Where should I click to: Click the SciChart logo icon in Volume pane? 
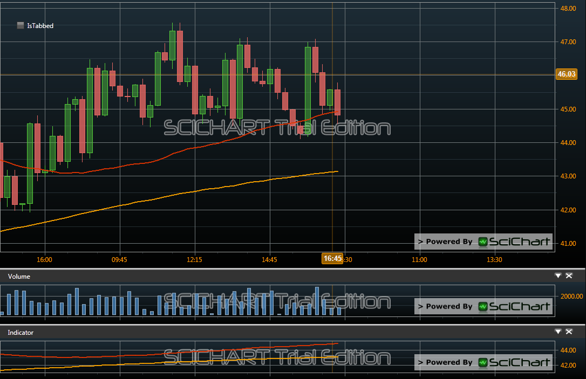pyautogui.click(x=483, y=306)
